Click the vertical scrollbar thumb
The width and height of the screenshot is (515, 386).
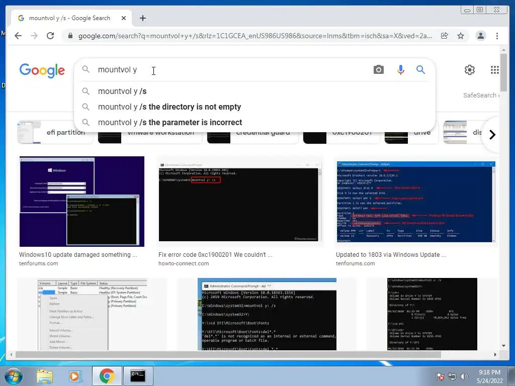pos(503,72)
